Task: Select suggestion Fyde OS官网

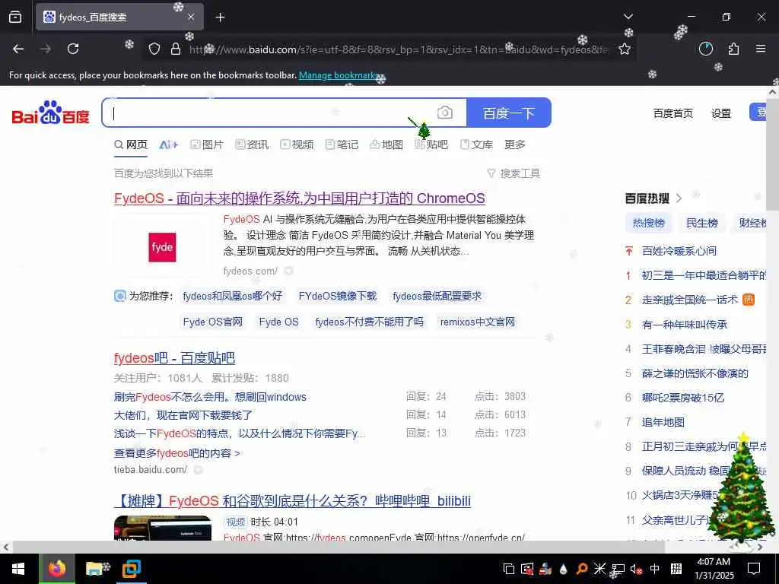Action: [x=213, y=322]
